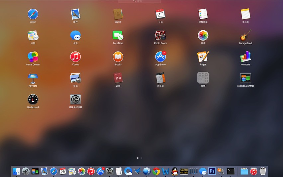The width and height of the screenshot is (283, 177).
Task: Open the iBooks app
Action: [118, 57]
